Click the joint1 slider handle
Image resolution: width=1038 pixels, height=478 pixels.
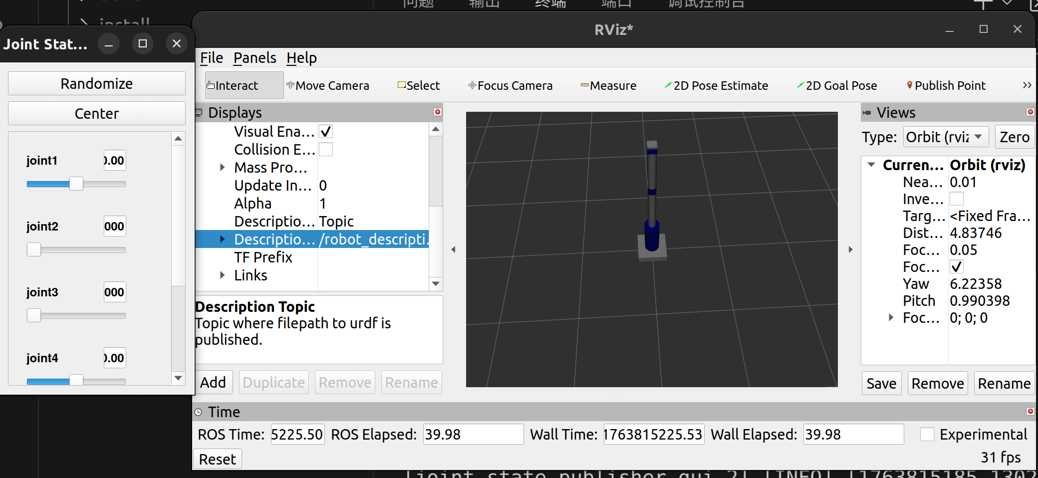(76, 184)
